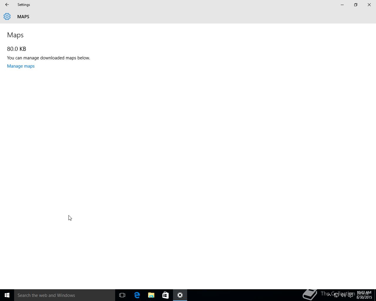
Task: Click the Settings gear home icon
Action: tap(7, 16)
